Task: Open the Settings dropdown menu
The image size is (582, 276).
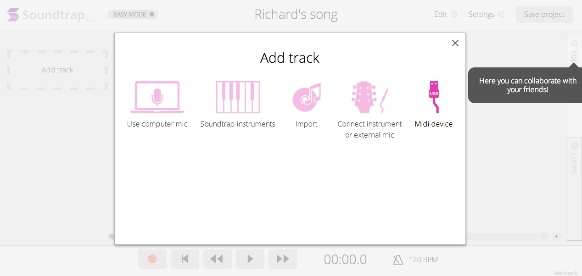Action: [487, 14]
